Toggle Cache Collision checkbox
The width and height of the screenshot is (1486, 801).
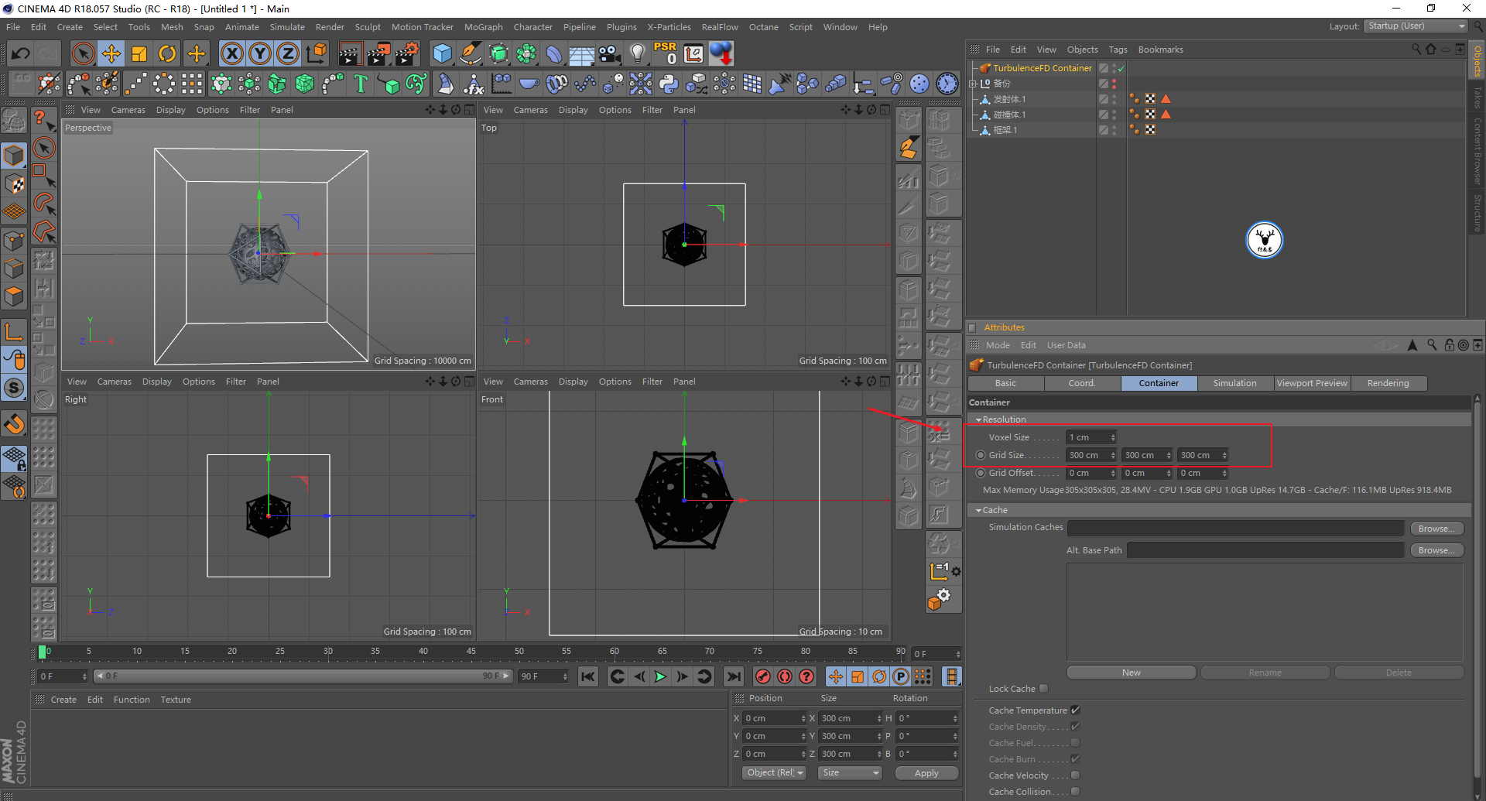tap(1075, 791)
